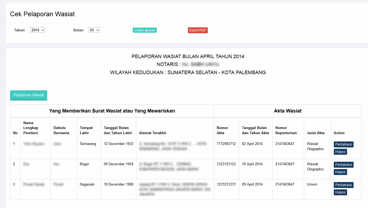Click the 3123123123 akta number cell
368x208 pixels.
pos(226,164)
